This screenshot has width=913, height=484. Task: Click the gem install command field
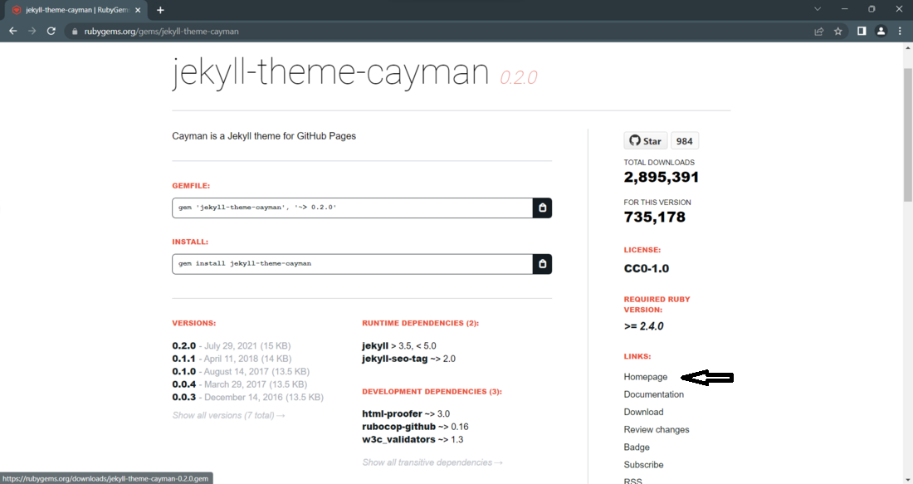coord(352,264)
